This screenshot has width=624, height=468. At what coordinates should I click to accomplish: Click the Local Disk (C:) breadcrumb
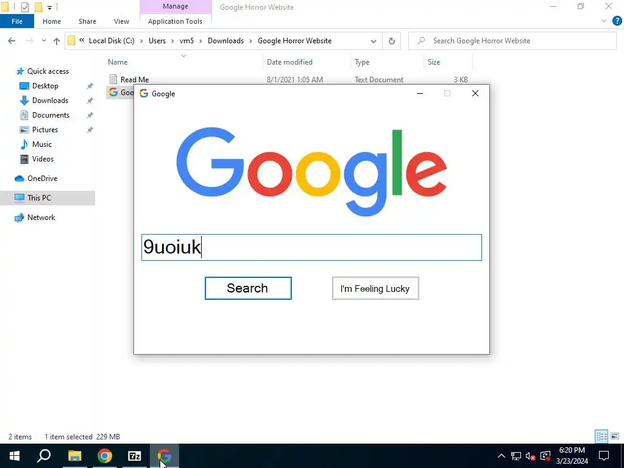(112, 41)
